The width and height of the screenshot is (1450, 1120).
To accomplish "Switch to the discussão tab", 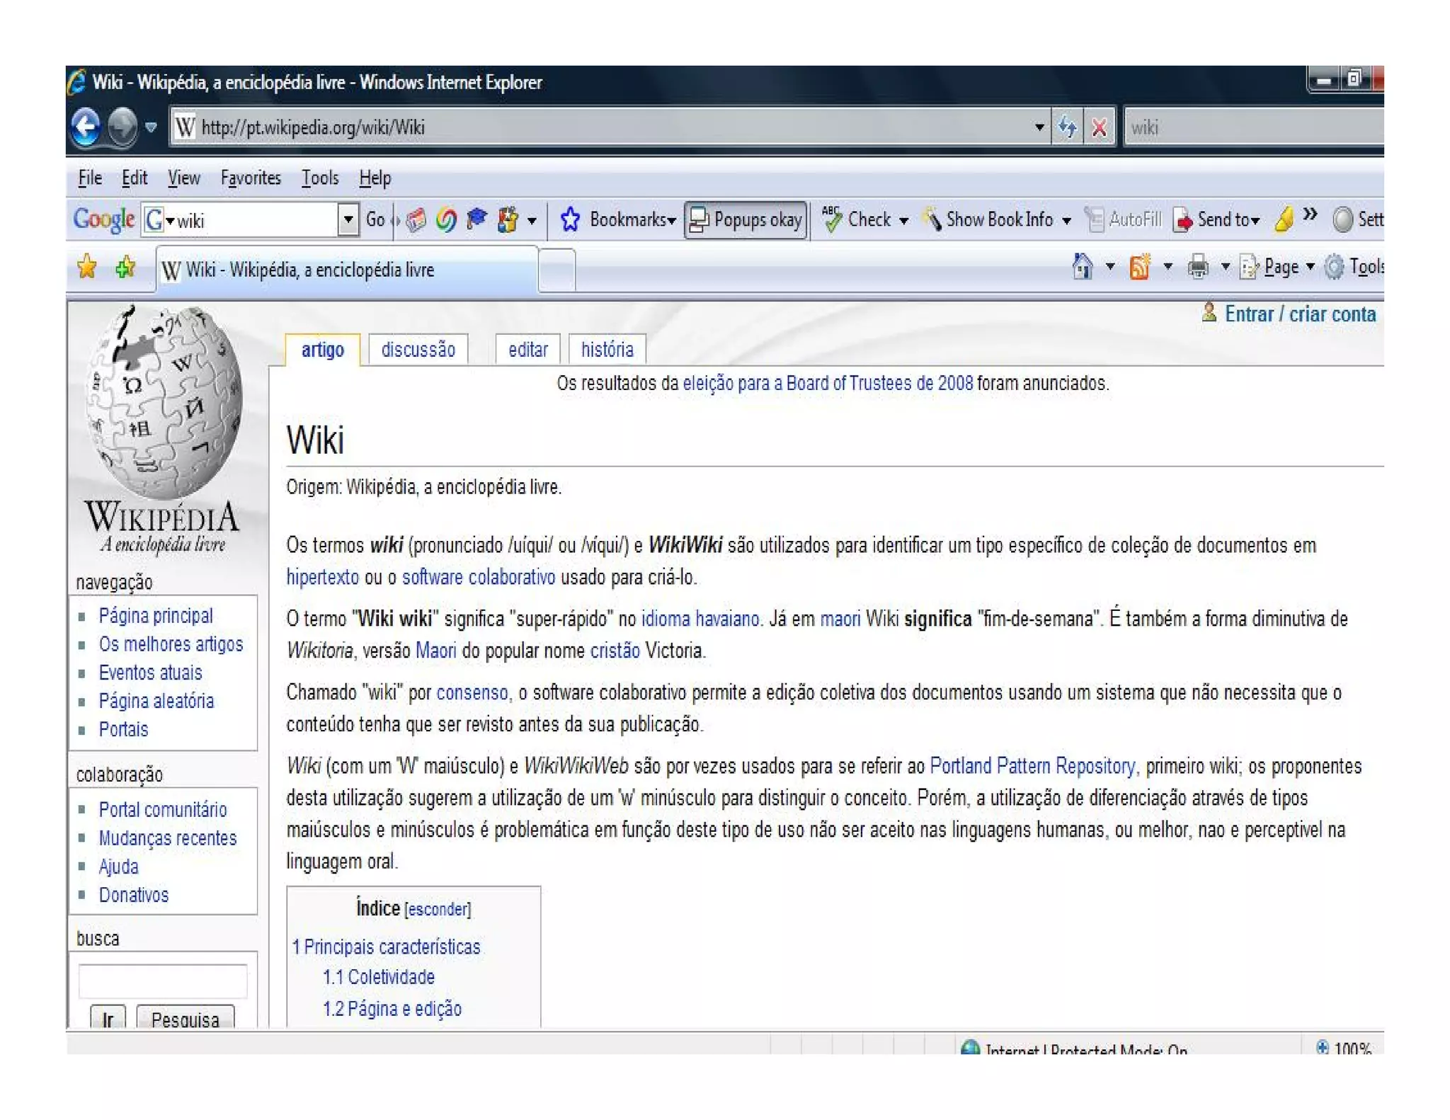I will click(418, 350).
